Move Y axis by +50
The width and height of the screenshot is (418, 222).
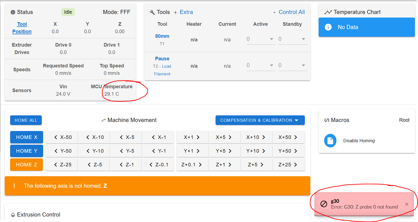click(x=289, y=151)
